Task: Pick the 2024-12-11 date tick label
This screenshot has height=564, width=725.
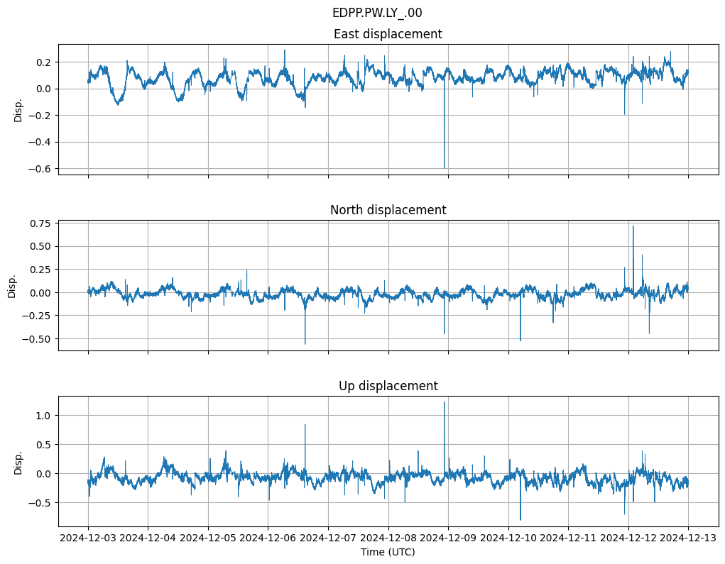Action: pos(568,538)
